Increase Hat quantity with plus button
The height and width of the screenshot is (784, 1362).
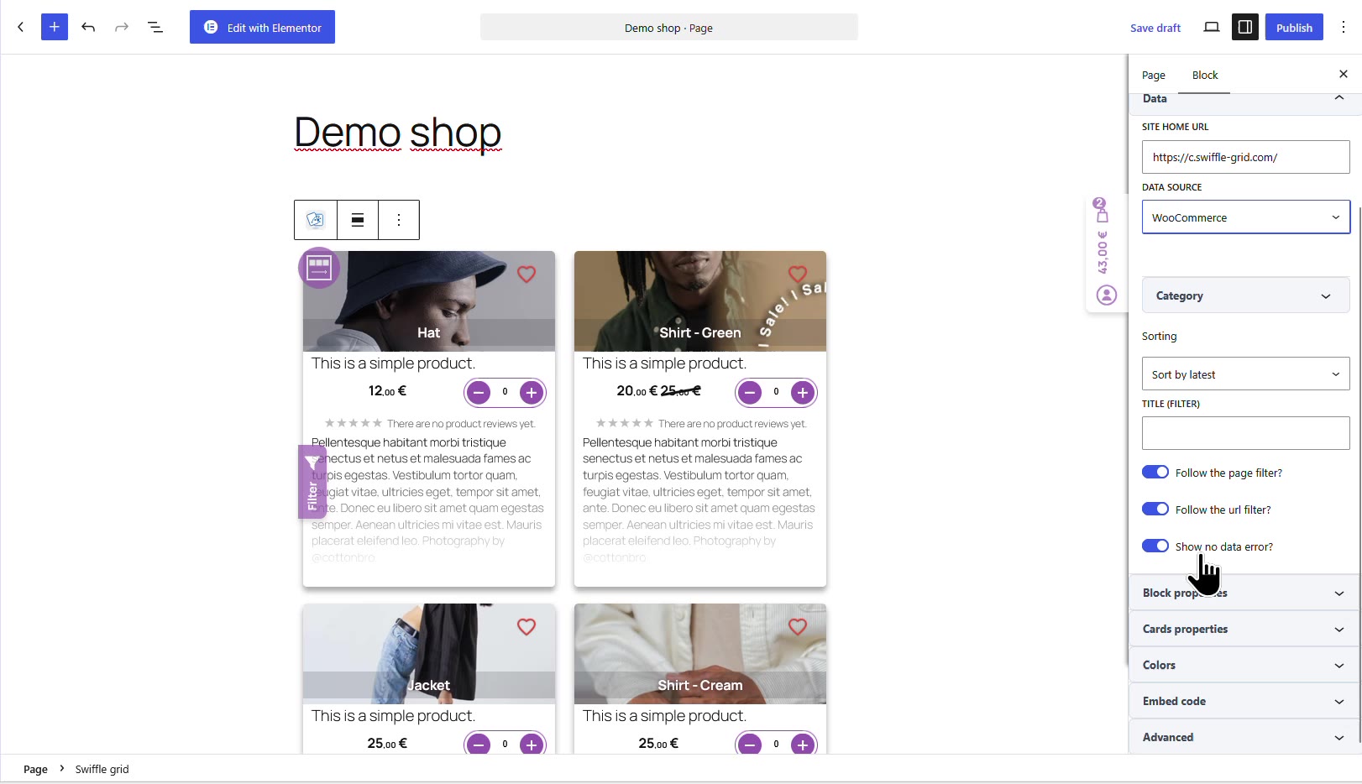coord(532,392)
